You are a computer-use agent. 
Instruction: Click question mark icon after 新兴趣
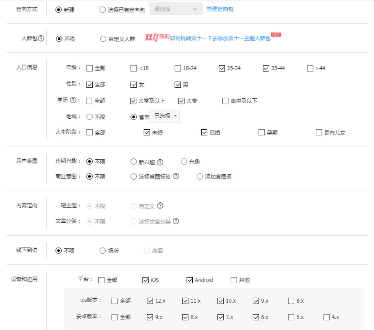click(160, 162)
